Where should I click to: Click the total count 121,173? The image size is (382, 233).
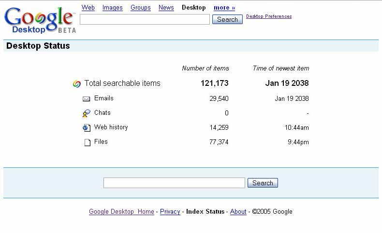pos(215,83)
